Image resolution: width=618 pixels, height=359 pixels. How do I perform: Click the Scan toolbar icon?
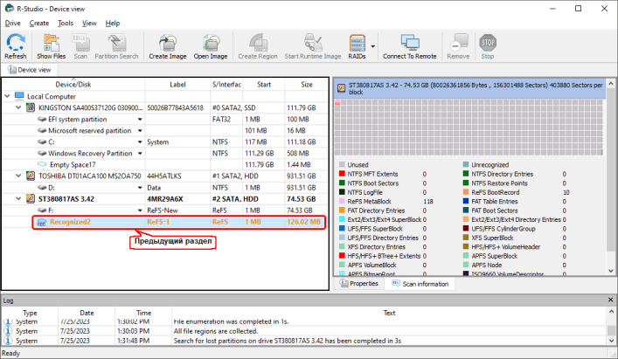(80, 43)
